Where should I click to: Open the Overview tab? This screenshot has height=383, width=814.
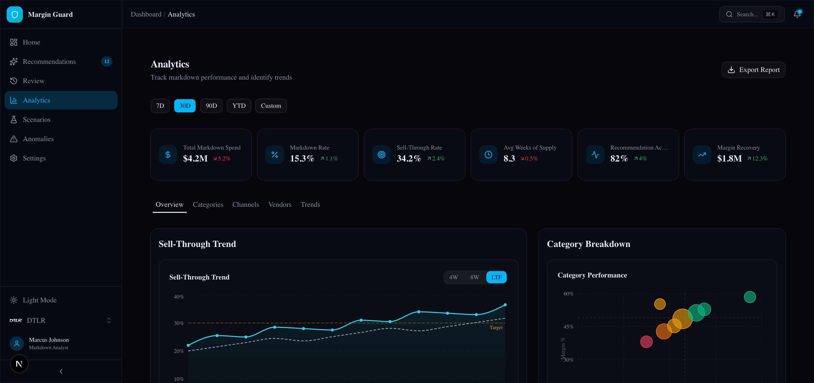click(169, 205)
